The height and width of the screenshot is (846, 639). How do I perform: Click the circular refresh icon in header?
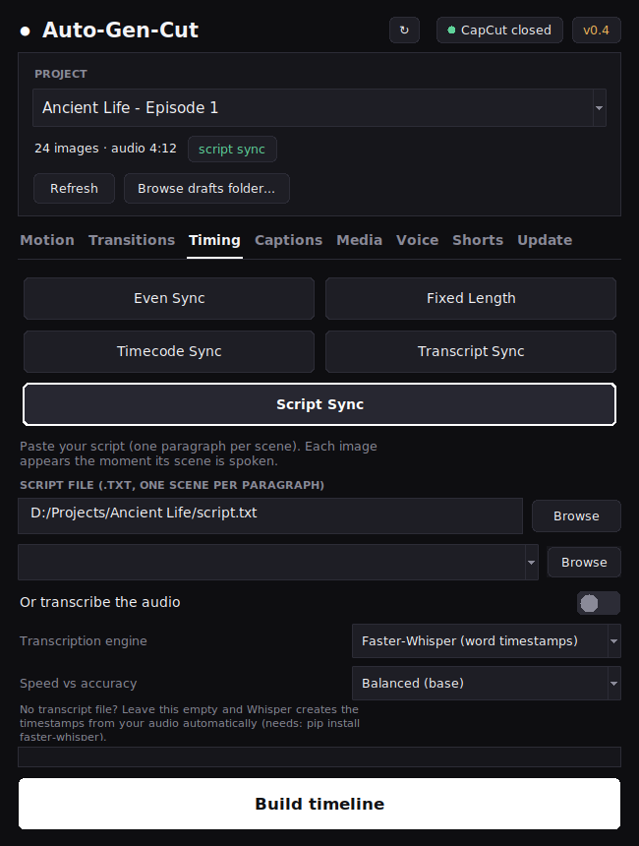click(404, 30)
